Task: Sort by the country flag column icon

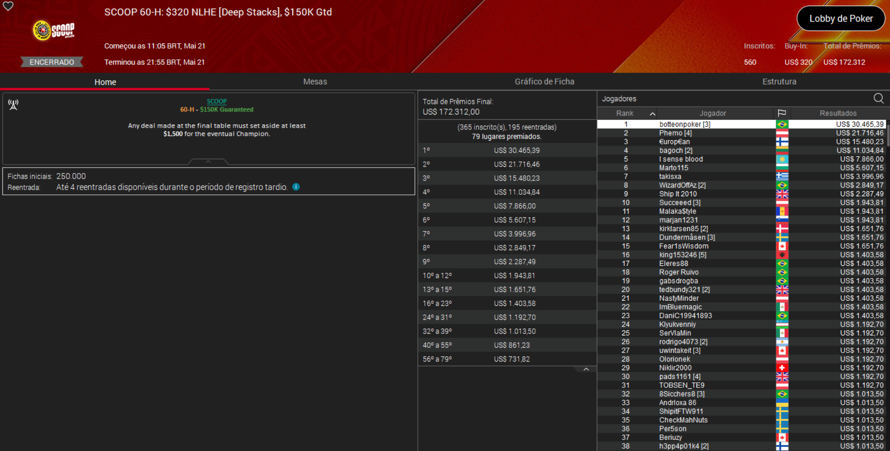Action: point(782,113)
